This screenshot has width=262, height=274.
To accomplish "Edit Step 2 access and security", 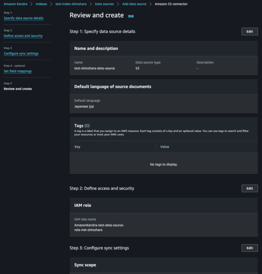I will pyautogui.click(x=249, y=188).
